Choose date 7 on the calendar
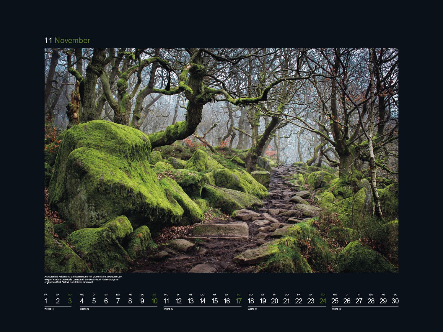443x332 pixels. 118,301
